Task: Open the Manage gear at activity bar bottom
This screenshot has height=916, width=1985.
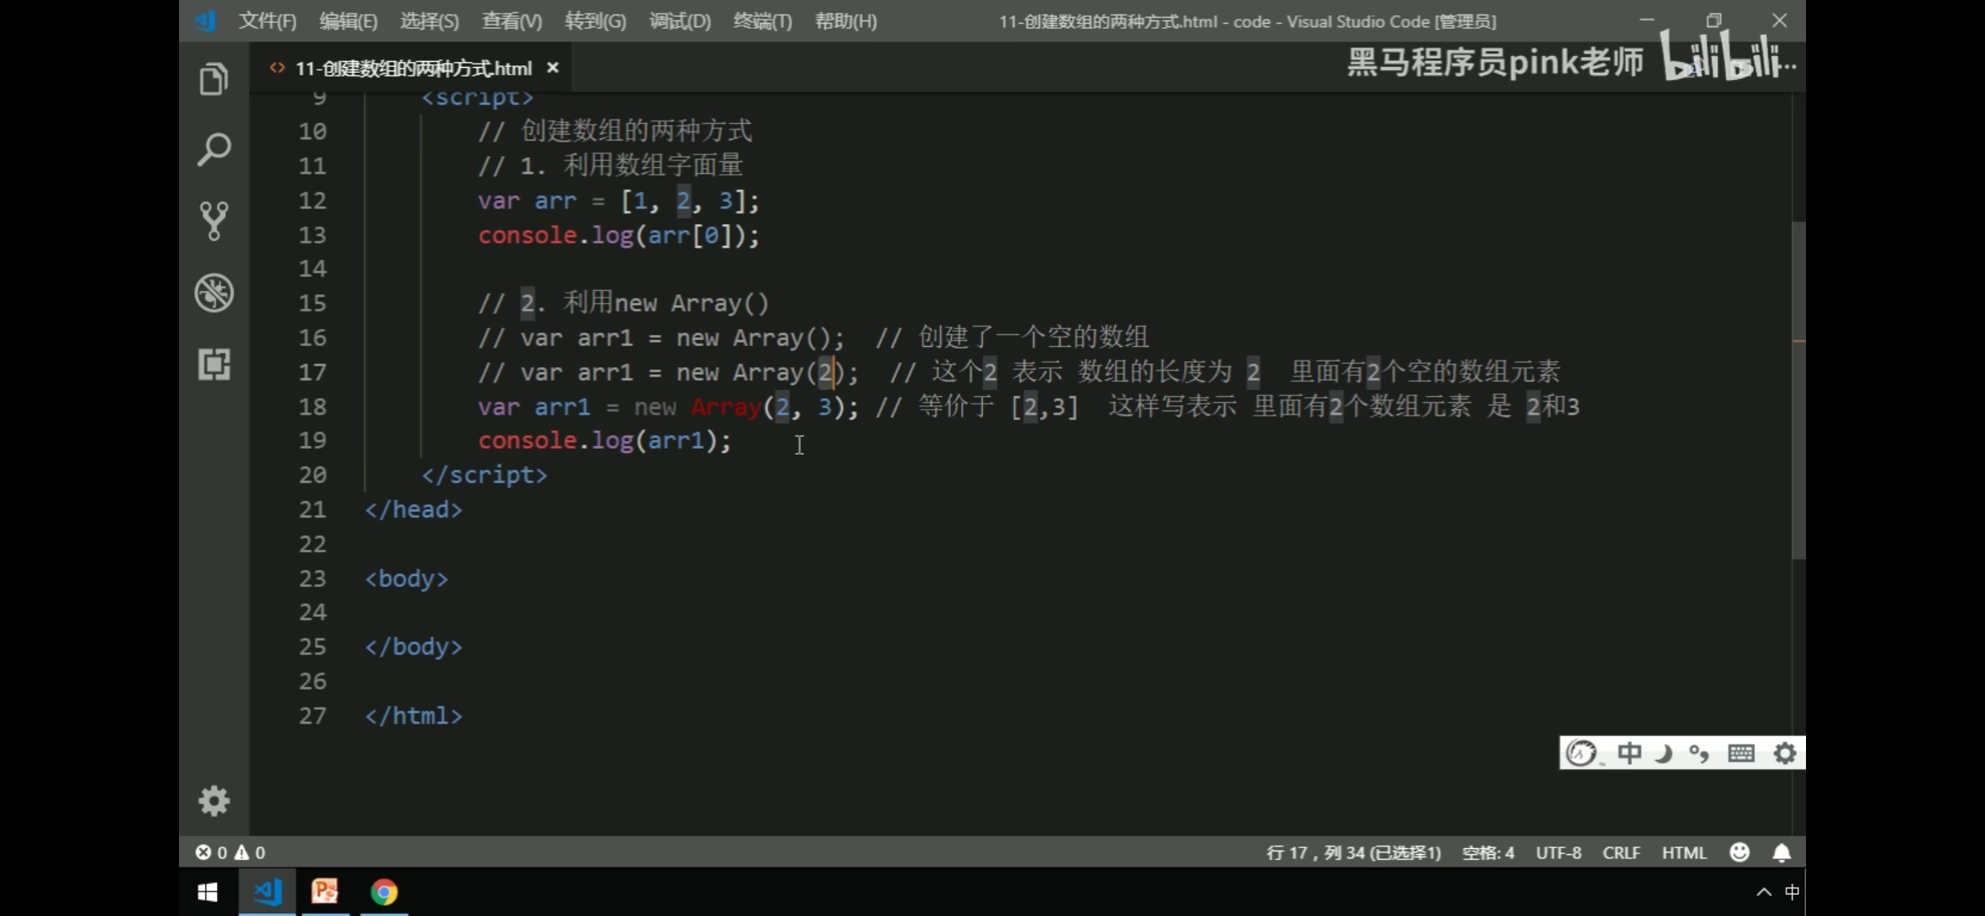Action: (214, 801)
